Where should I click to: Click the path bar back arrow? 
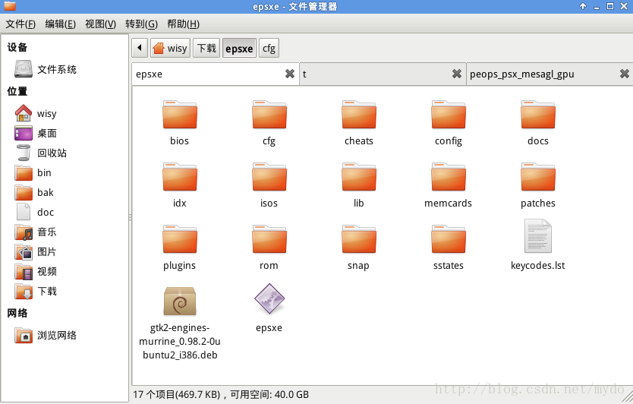[x=140, y=48]
